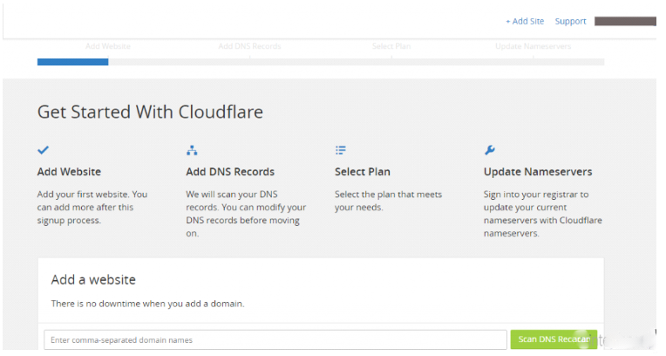
Task: Click the Get Started With Cloudflare title
Action: (150, 113)
